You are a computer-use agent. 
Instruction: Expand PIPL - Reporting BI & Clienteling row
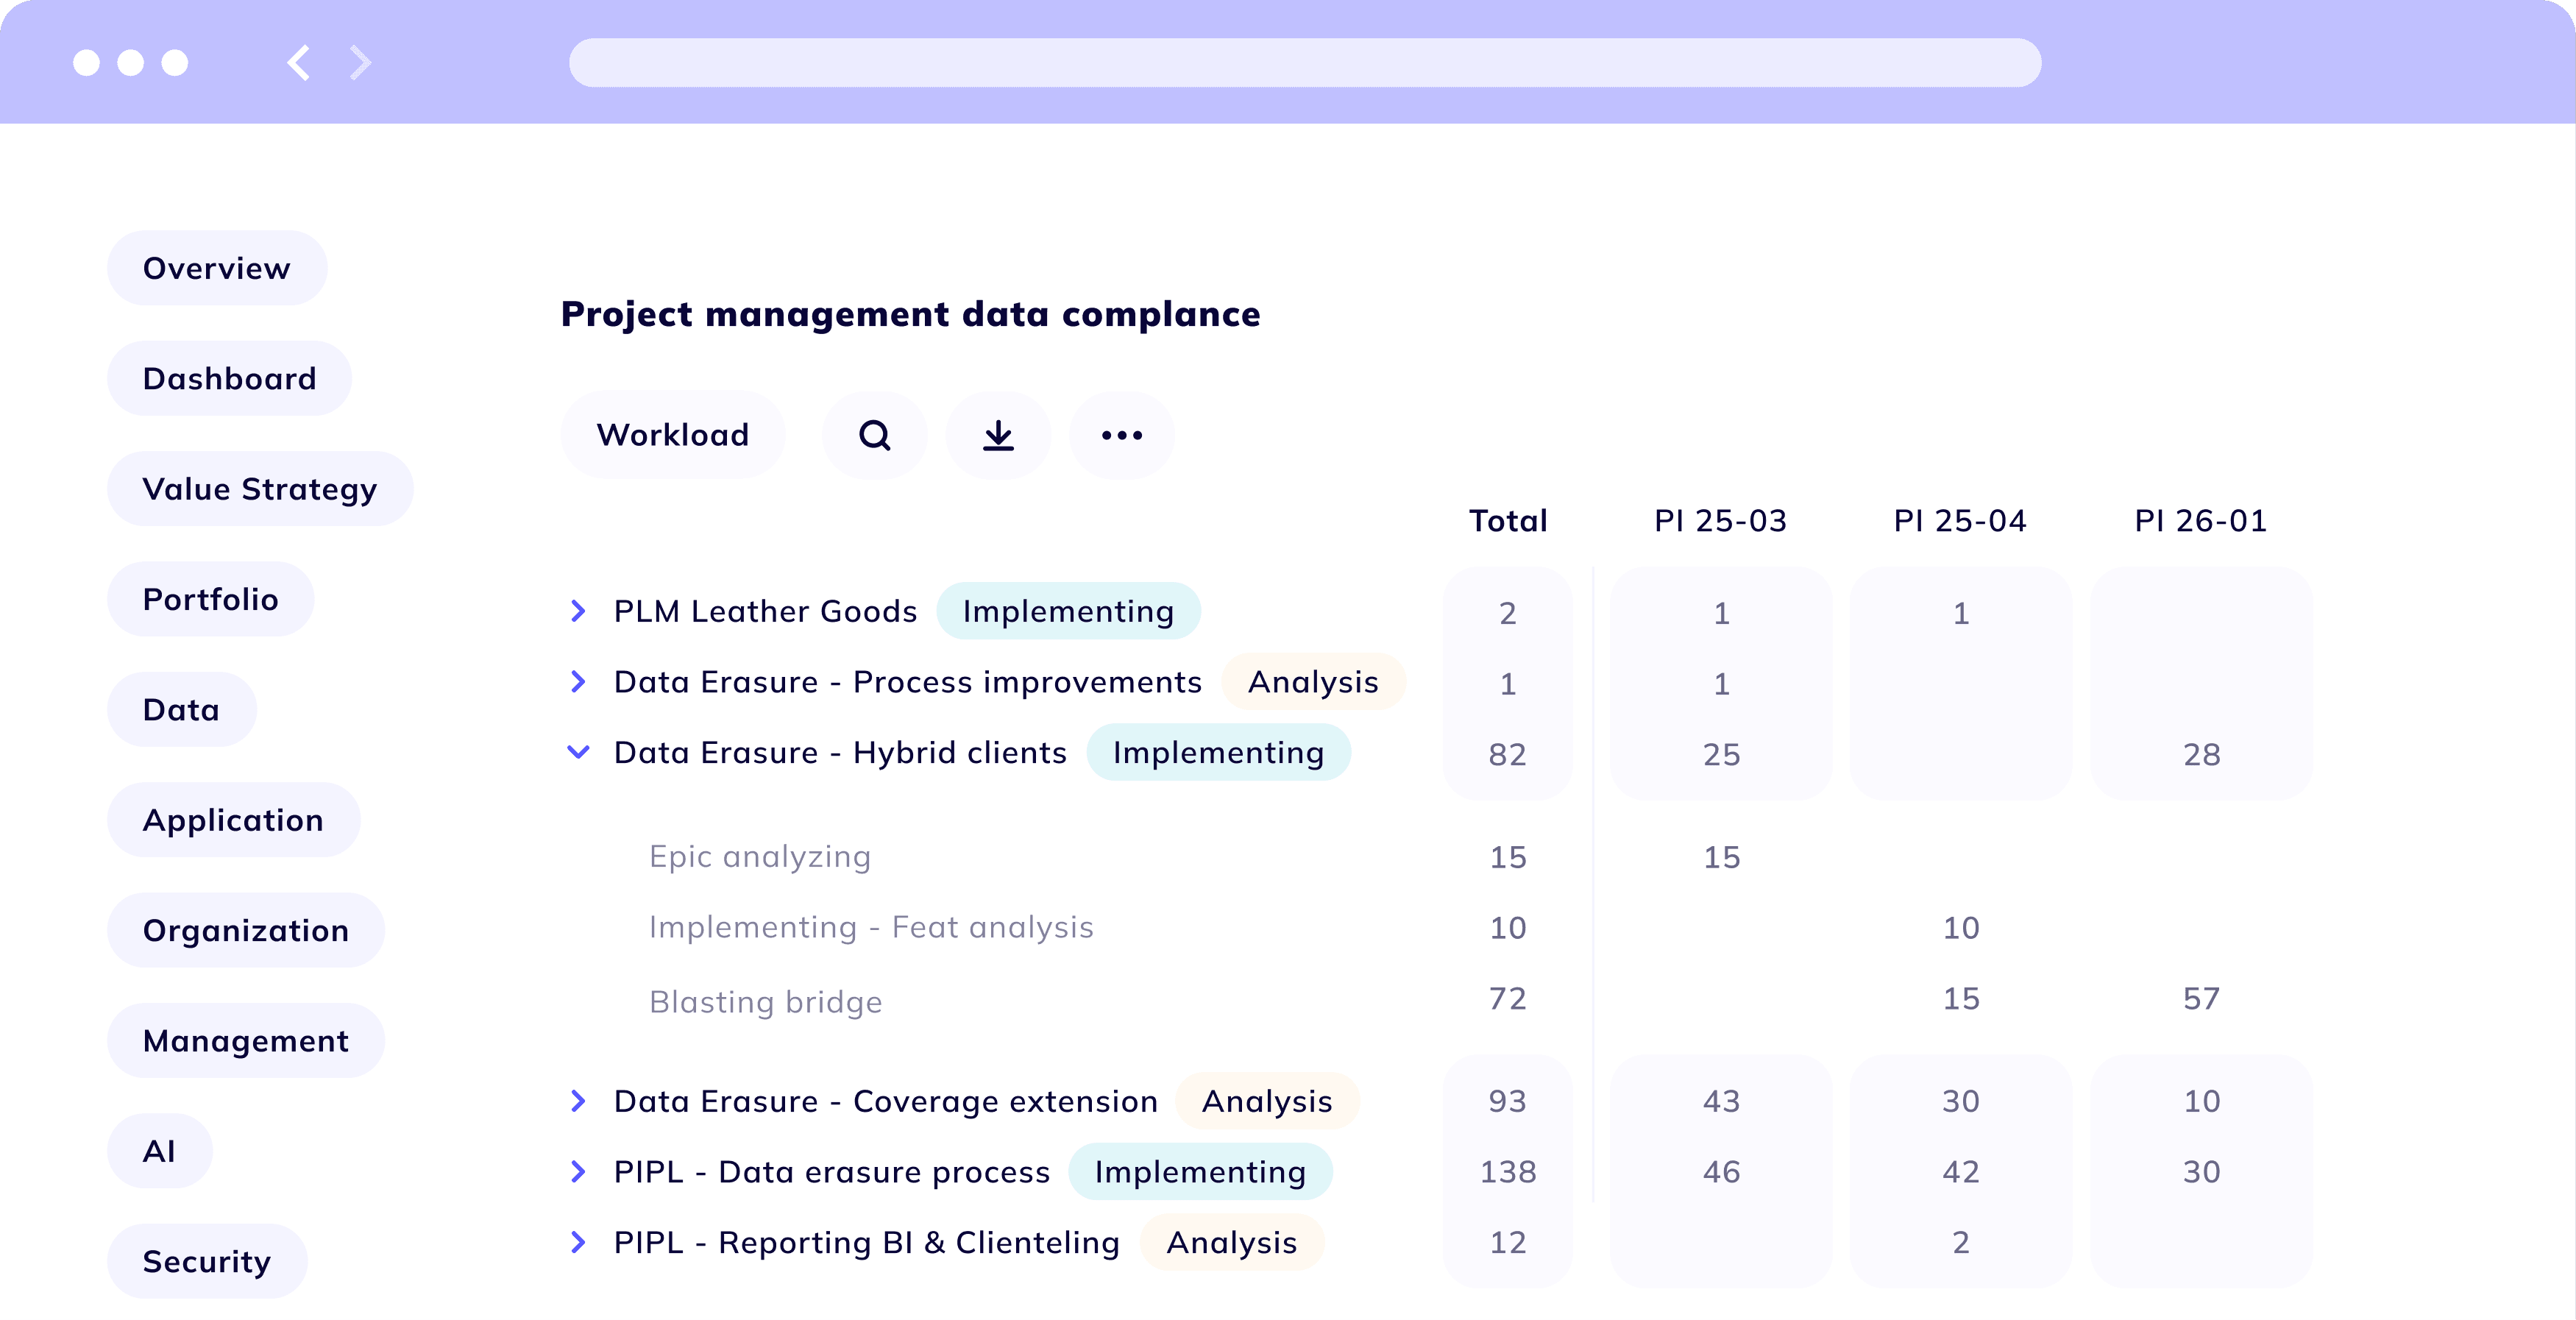[x=578, y=1242]
